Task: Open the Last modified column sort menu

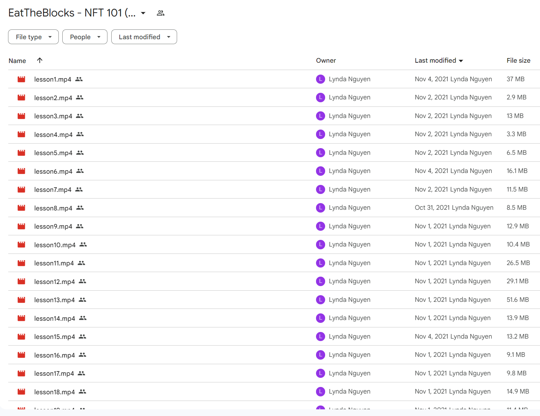Action: point(461,61)
